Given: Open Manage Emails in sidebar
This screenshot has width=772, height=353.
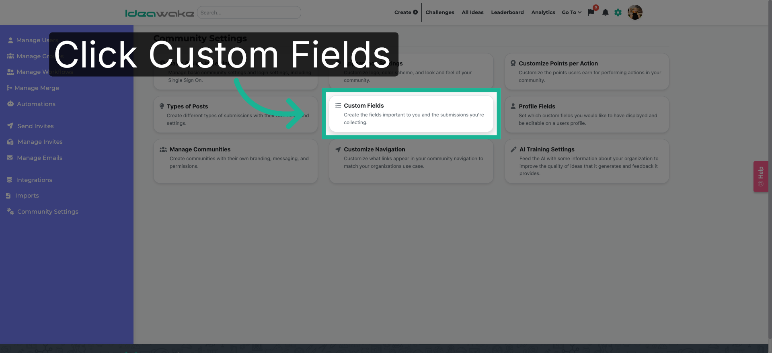Looking at the screenshot, I should pyautogui.click(x=39, y=158).
